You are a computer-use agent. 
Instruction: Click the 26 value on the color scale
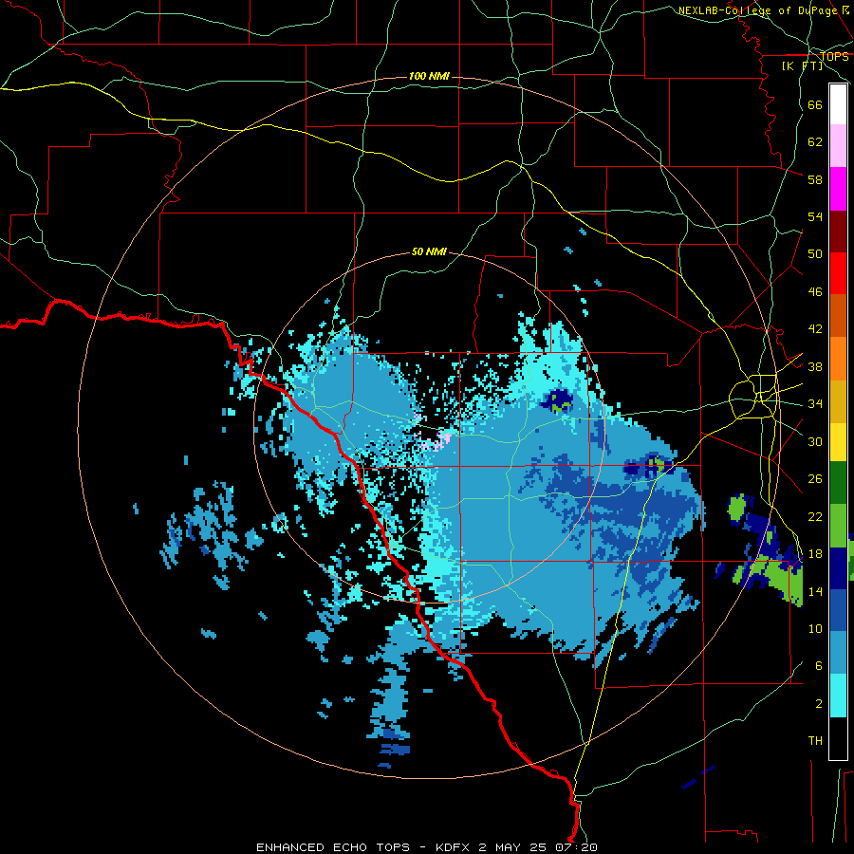[815, 479]
